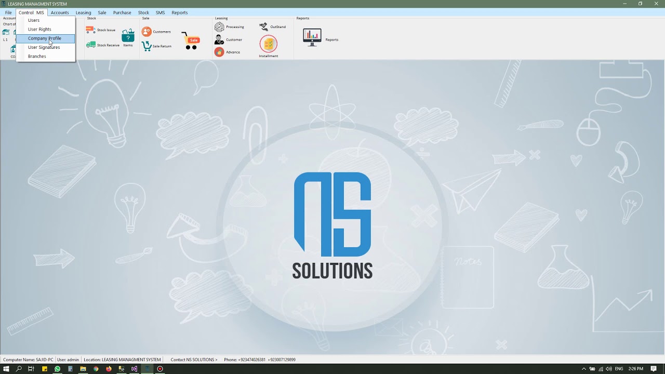Open Visual Studio from the taskbar
Screen dimensions: 665x374
(134, 369)
